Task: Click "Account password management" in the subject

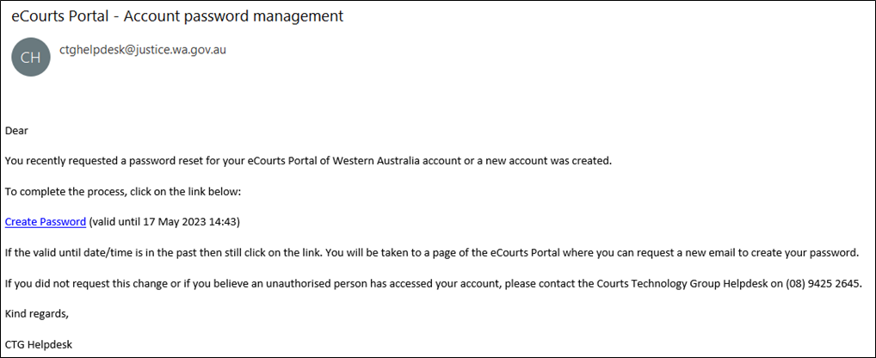Action: (233, 16)
